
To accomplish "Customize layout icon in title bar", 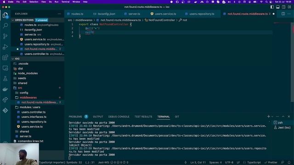I will [x=289, y=7].
